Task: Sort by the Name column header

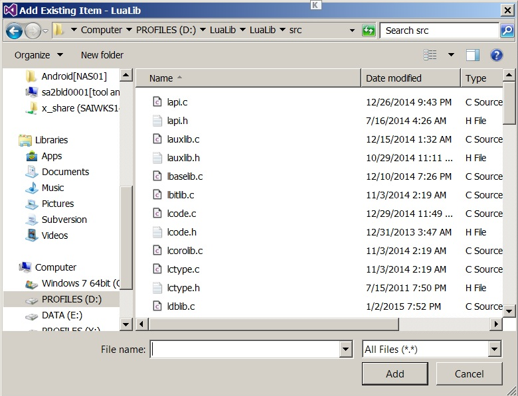Action: pos(248,78)
